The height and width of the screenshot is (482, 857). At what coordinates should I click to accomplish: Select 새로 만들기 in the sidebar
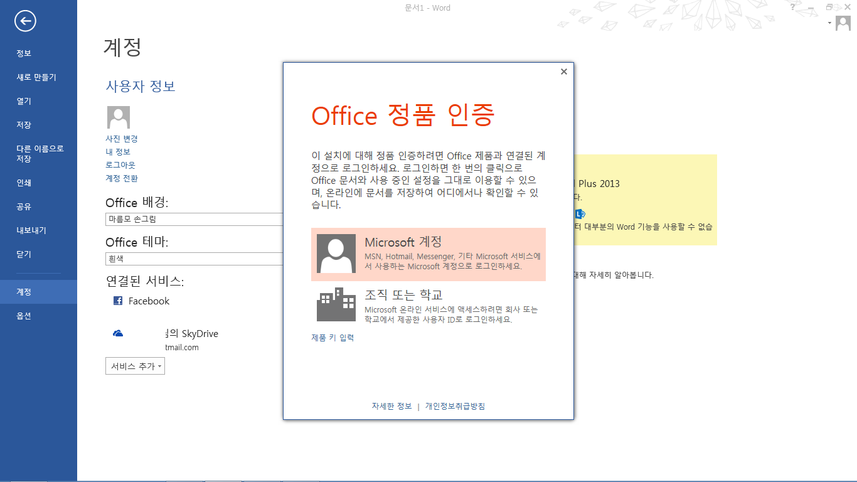[x=38, y=77]
